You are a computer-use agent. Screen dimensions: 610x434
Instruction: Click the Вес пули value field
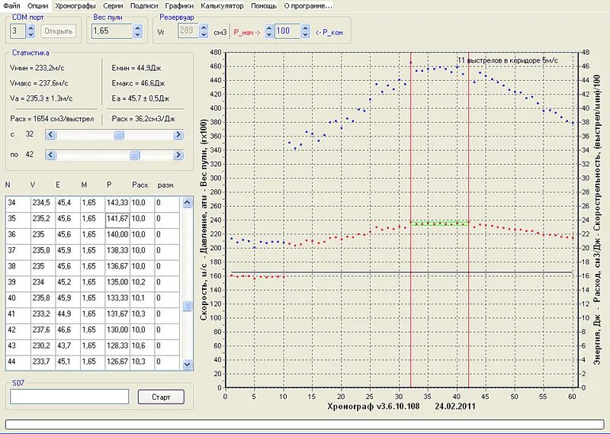(x=112, y=31)
